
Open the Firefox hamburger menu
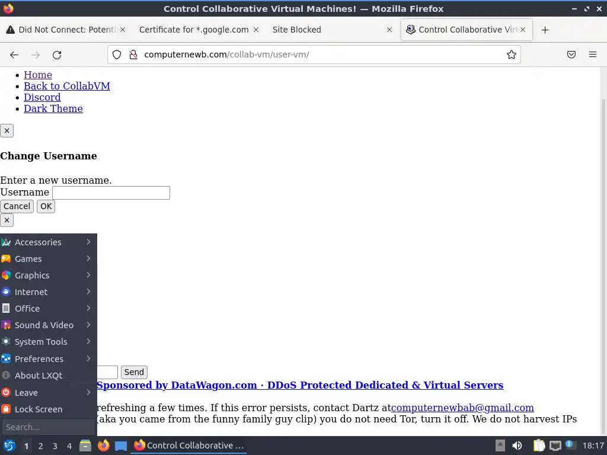click(593, 55)
